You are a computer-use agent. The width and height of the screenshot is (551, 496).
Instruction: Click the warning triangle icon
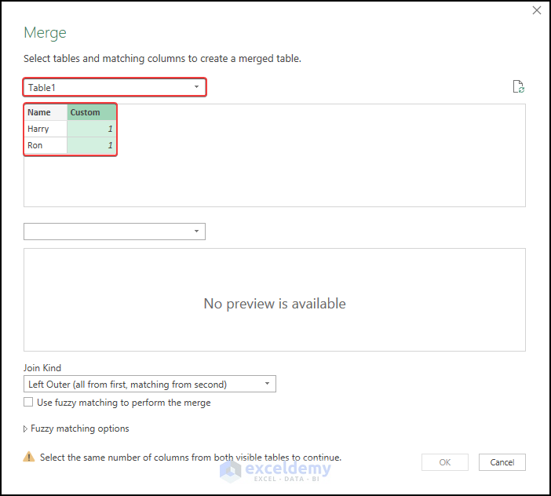tap(29, 457)
